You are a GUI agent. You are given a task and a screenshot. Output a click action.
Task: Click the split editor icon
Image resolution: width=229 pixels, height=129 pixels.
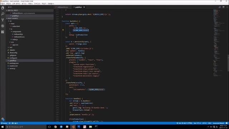click(223, 7)
